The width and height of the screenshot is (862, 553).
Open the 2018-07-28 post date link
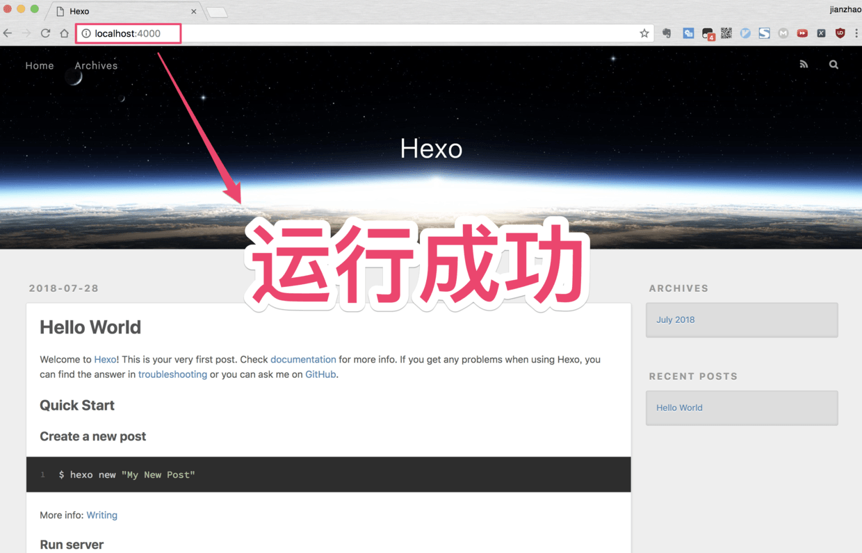click(x=64, y=288)
